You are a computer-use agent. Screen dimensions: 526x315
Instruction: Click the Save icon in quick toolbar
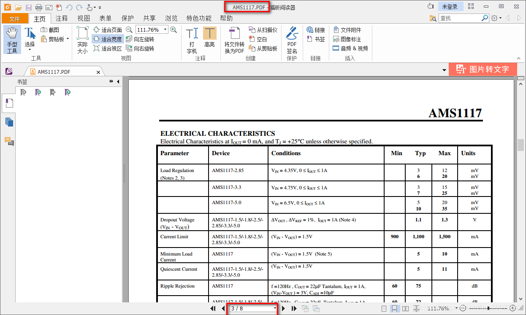pos(29,7)
